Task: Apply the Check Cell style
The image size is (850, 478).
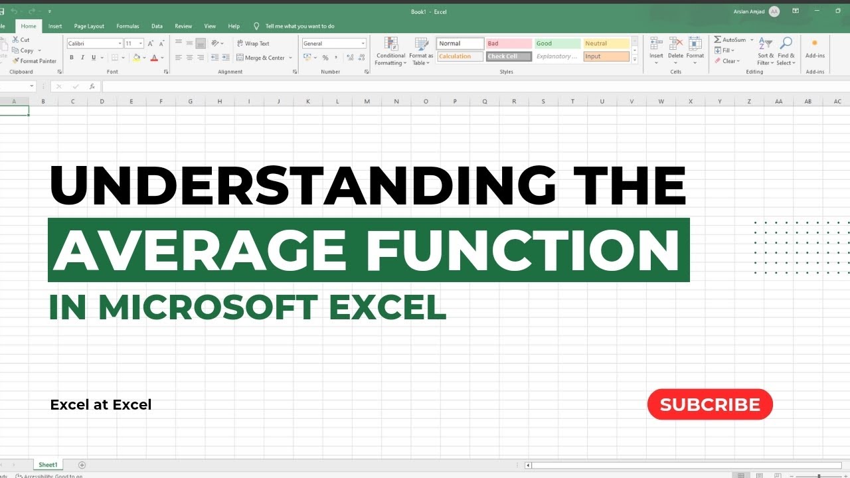Action: coord(509,56)
